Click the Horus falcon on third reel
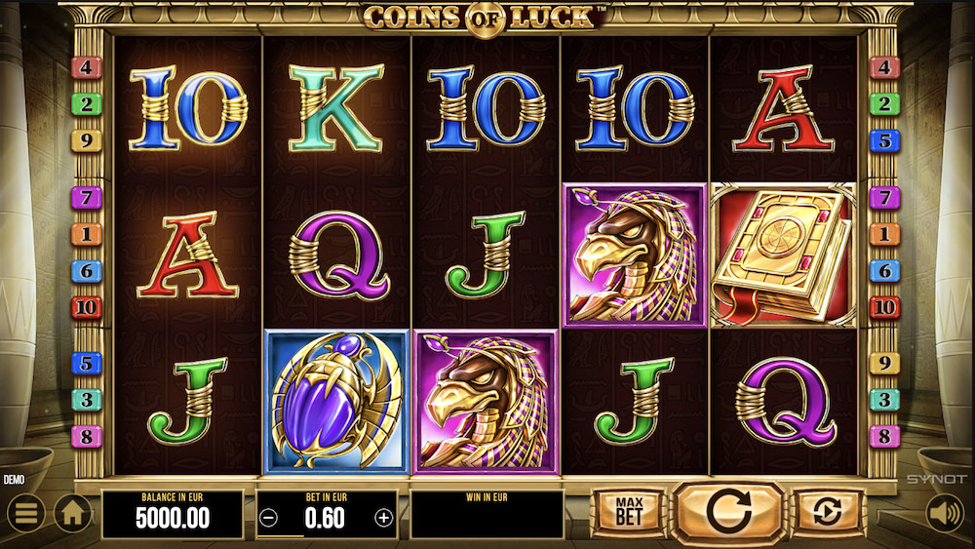 [487, 402]
